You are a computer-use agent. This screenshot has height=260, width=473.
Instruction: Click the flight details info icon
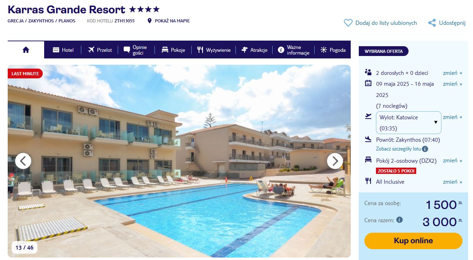425,149
